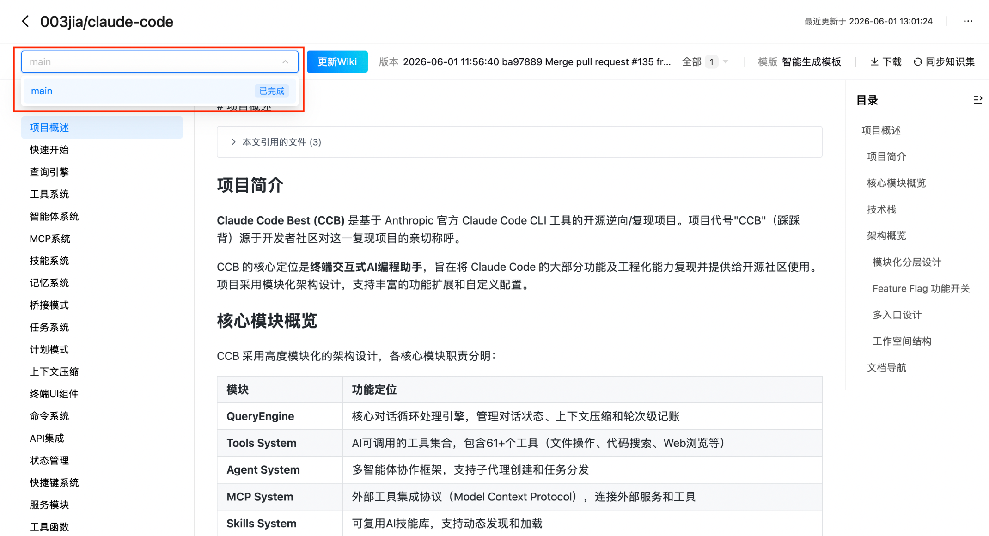Jump to 多入口设计 in the outline
Screen dimensions: 989x536
pyautogui.click(x=897, y=315)
